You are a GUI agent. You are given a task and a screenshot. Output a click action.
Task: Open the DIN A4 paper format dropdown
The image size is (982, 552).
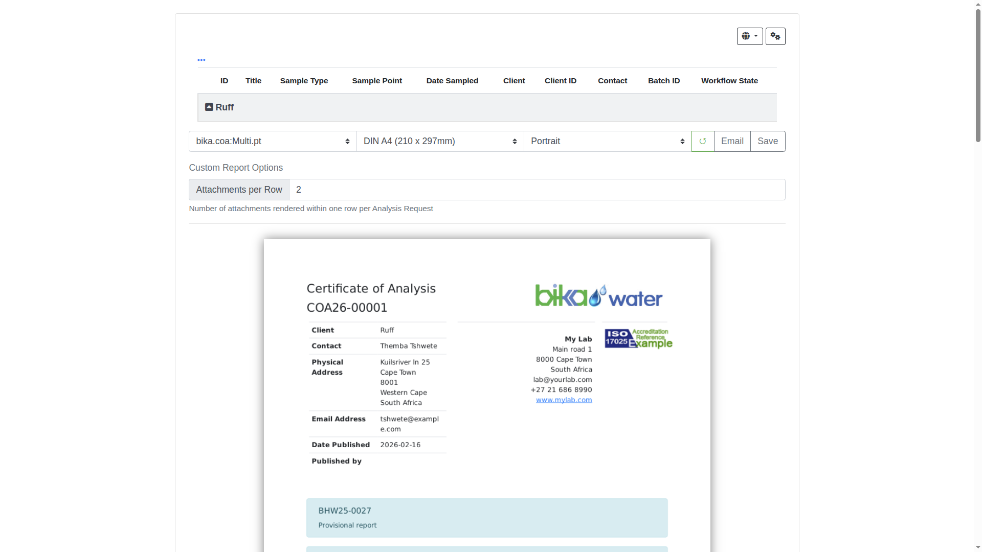click(440, 142)
